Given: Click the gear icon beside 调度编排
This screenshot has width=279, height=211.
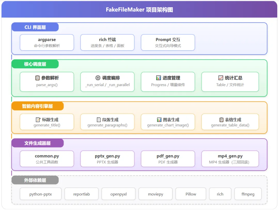Looking at the screenshot, I should (x=98, y=78).
